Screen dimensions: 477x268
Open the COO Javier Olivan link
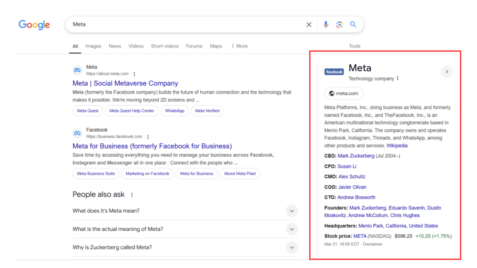coord(352,187)
